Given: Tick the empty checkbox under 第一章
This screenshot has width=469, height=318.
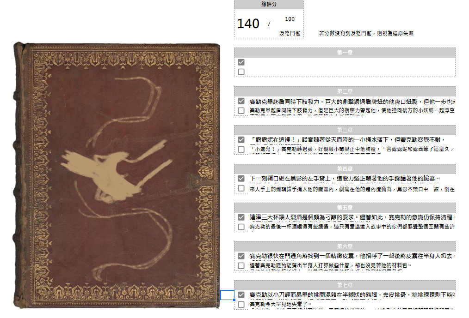Looking at the screenshot, I should pyautogui.click(x=241, y=72).
